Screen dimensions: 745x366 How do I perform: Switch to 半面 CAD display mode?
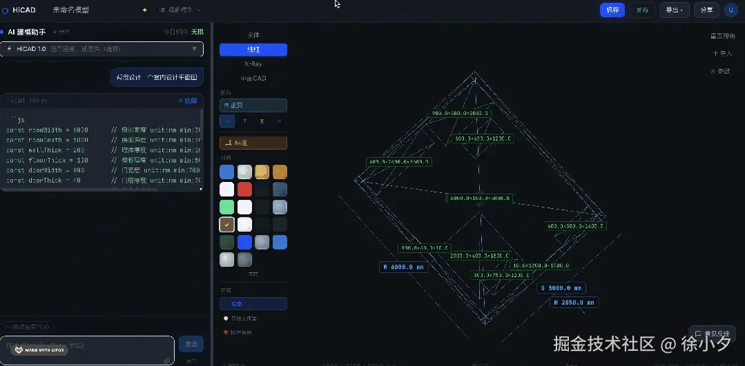(x=253, y=78)
